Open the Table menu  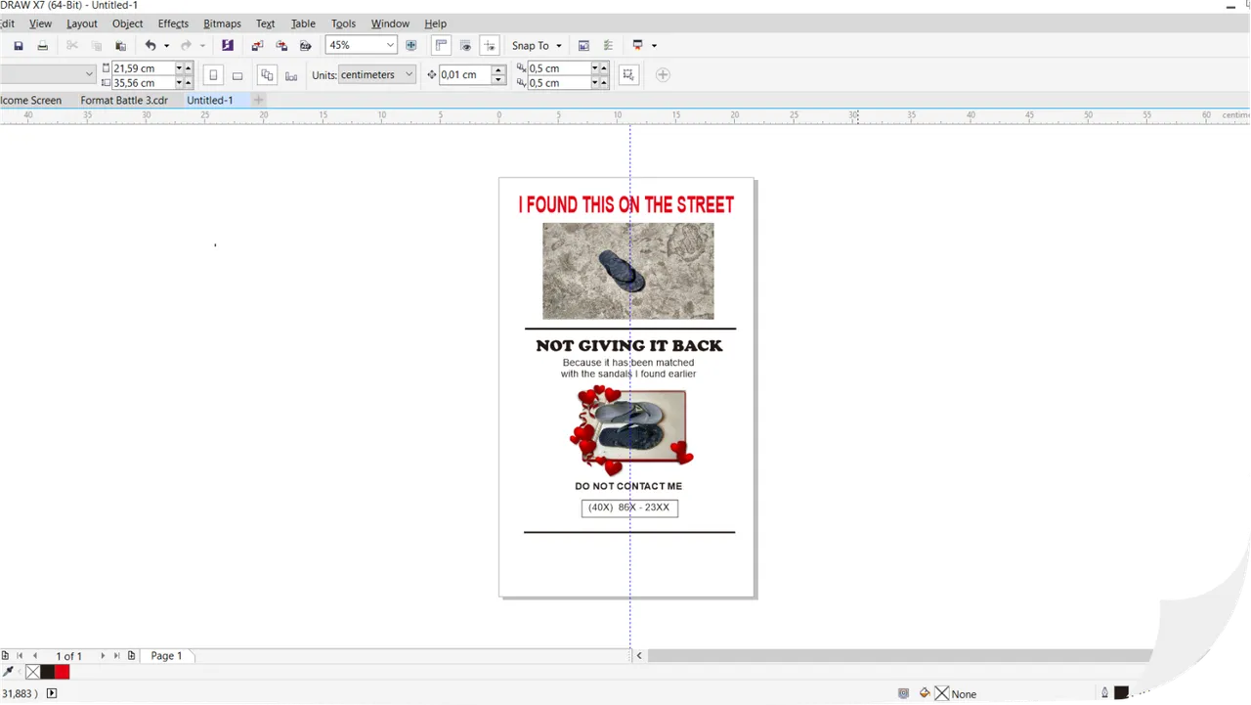coord(303,23)
